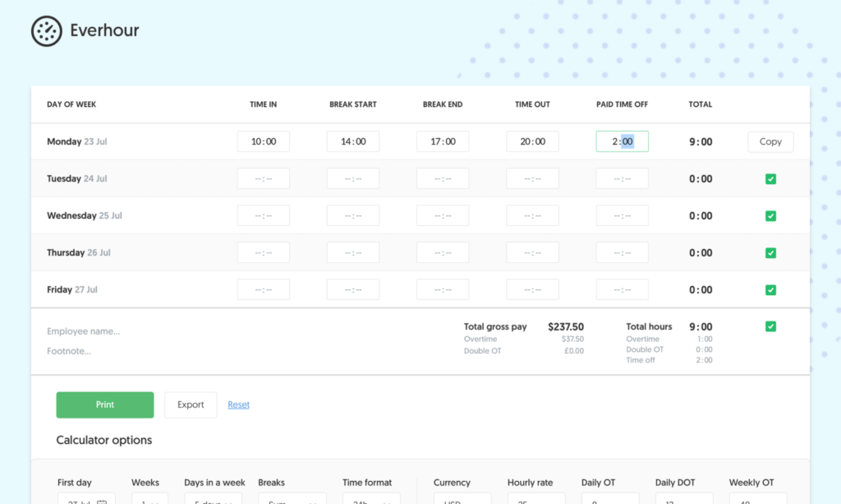Toggle Tuesday's green completion checkmark
This screenshot has width=841, height=504.
point(770,178)
